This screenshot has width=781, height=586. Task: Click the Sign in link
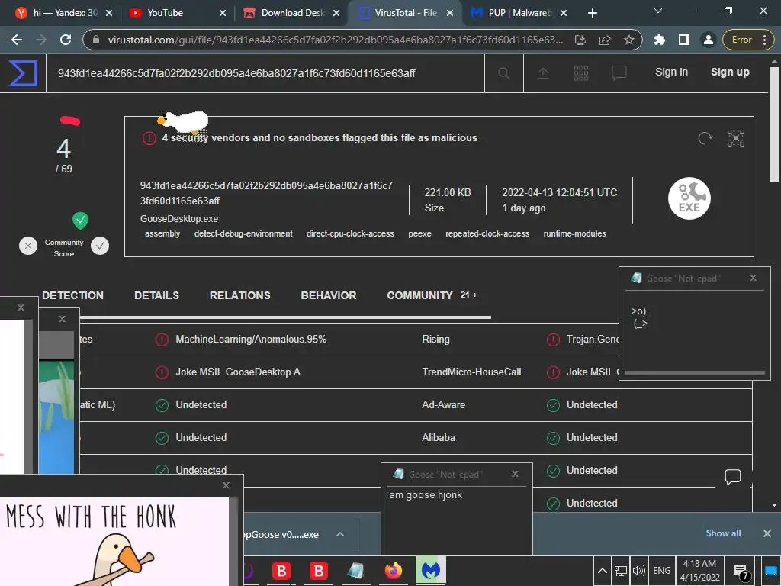671,72
